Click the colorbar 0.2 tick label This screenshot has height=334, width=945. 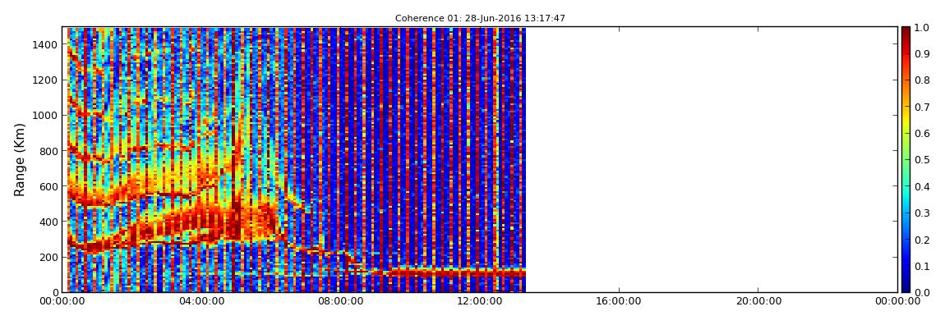[x=922, y=240]
